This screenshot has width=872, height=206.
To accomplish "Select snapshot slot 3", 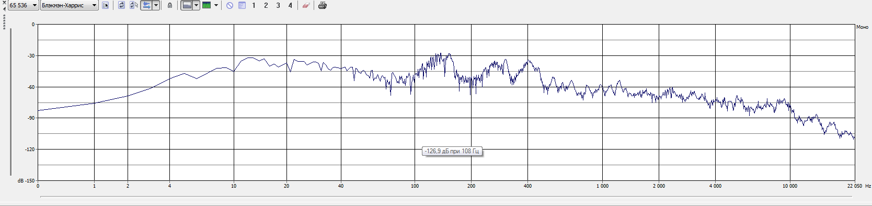I will [278, 5].
